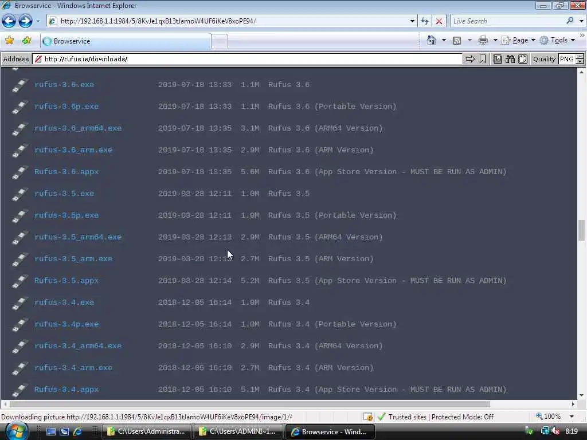Click the Browservice bookmark icon
The image size is (587, 440).
[x=483, y=59]
